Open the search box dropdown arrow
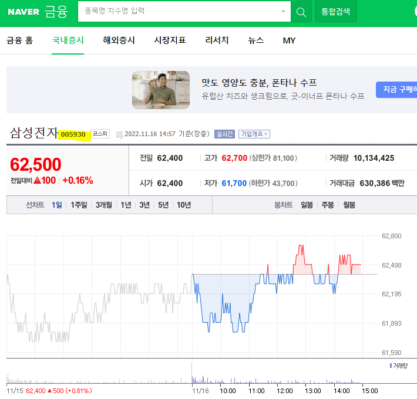Screen dimensions: 417x399 283,11
